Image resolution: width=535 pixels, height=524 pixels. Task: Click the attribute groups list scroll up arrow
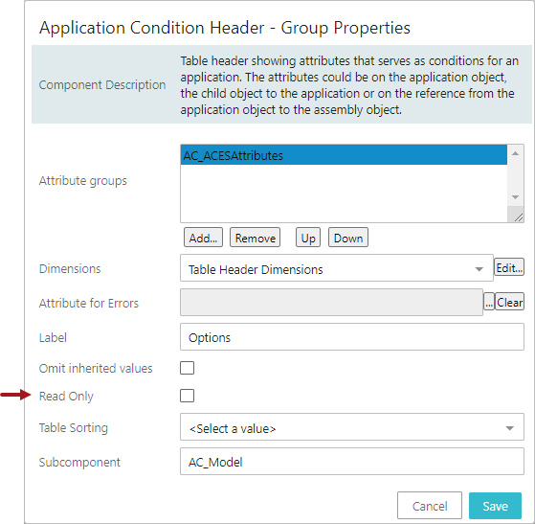tap(515, 153)
